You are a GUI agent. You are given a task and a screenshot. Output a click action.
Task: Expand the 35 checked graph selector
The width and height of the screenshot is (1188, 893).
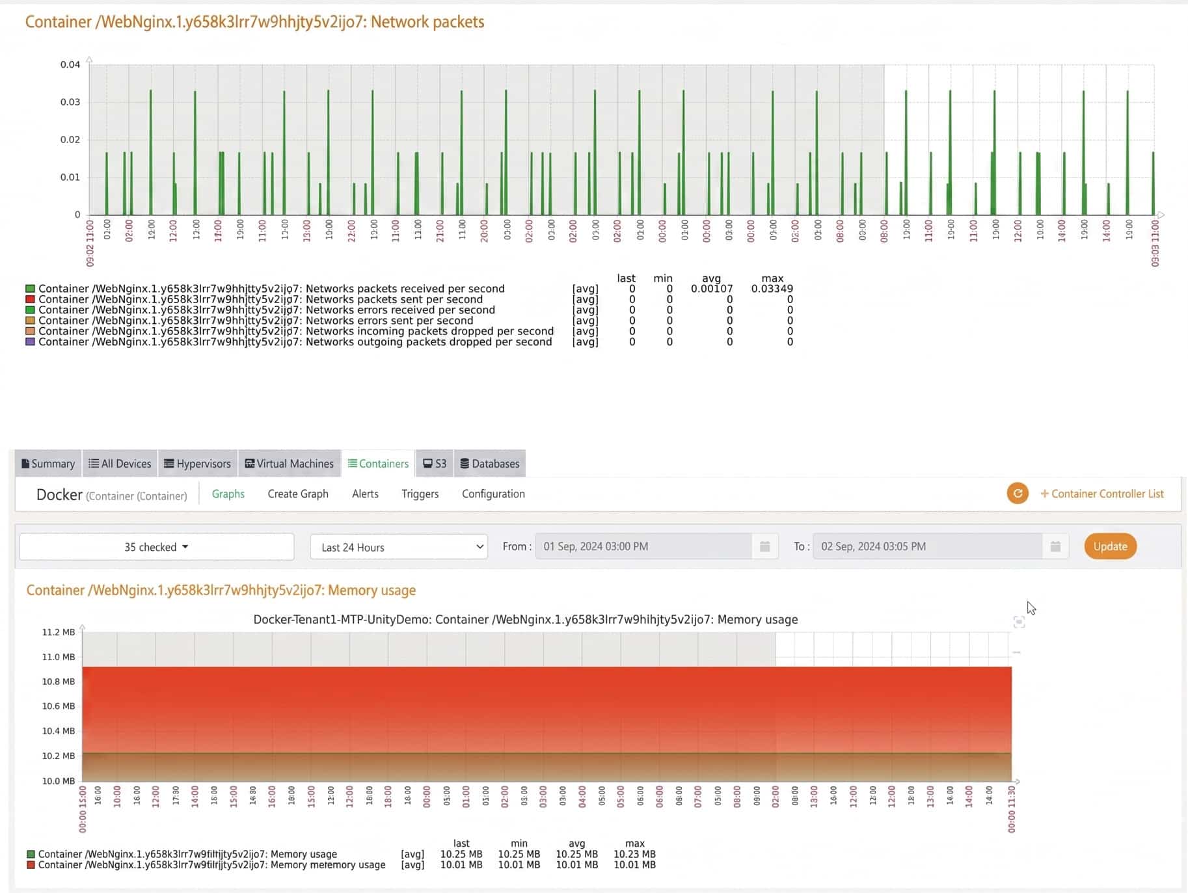point(156,547)
